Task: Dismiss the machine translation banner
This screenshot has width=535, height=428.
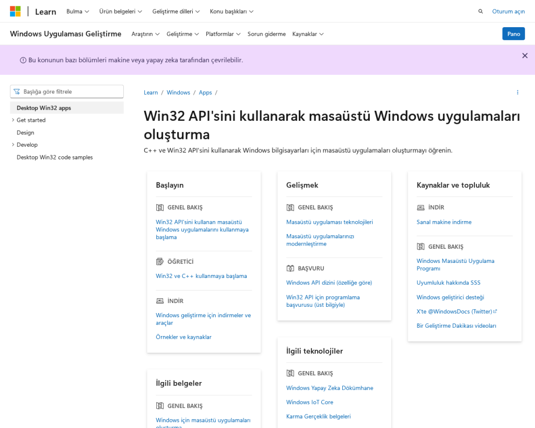Action: tap(525, 55)
